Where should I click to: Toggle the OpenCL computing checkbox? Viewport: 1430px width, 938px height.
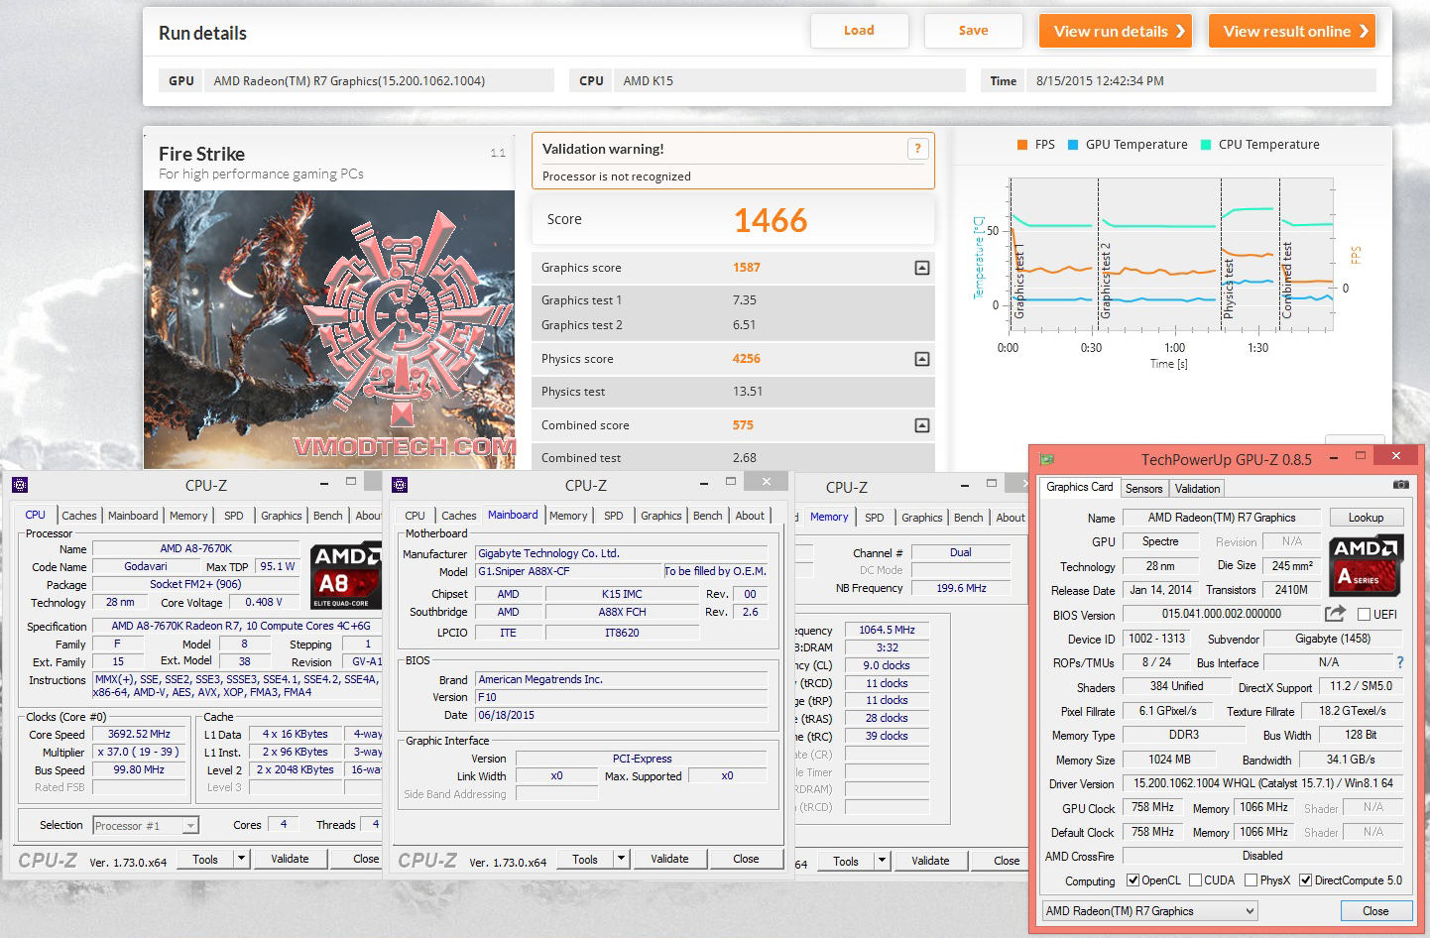tap(1132, 880)
